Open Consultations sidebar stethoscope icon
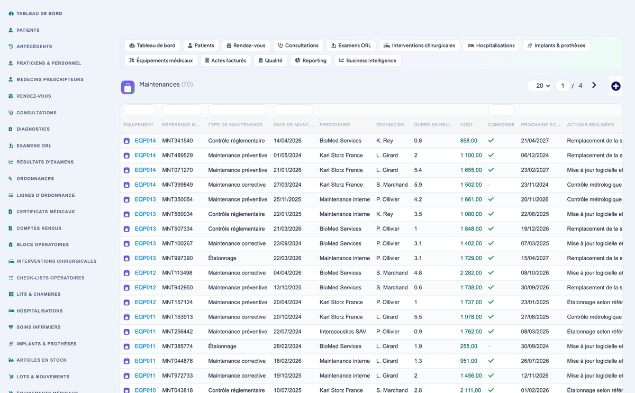Screen dimensions: 635x393 coord(11,113)
